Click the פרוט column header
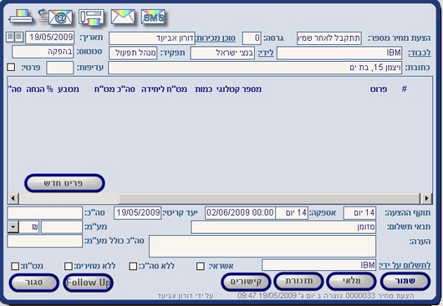The width and height of the screenshot is (443, 306). pyautogui.click(x=379, y=89)
